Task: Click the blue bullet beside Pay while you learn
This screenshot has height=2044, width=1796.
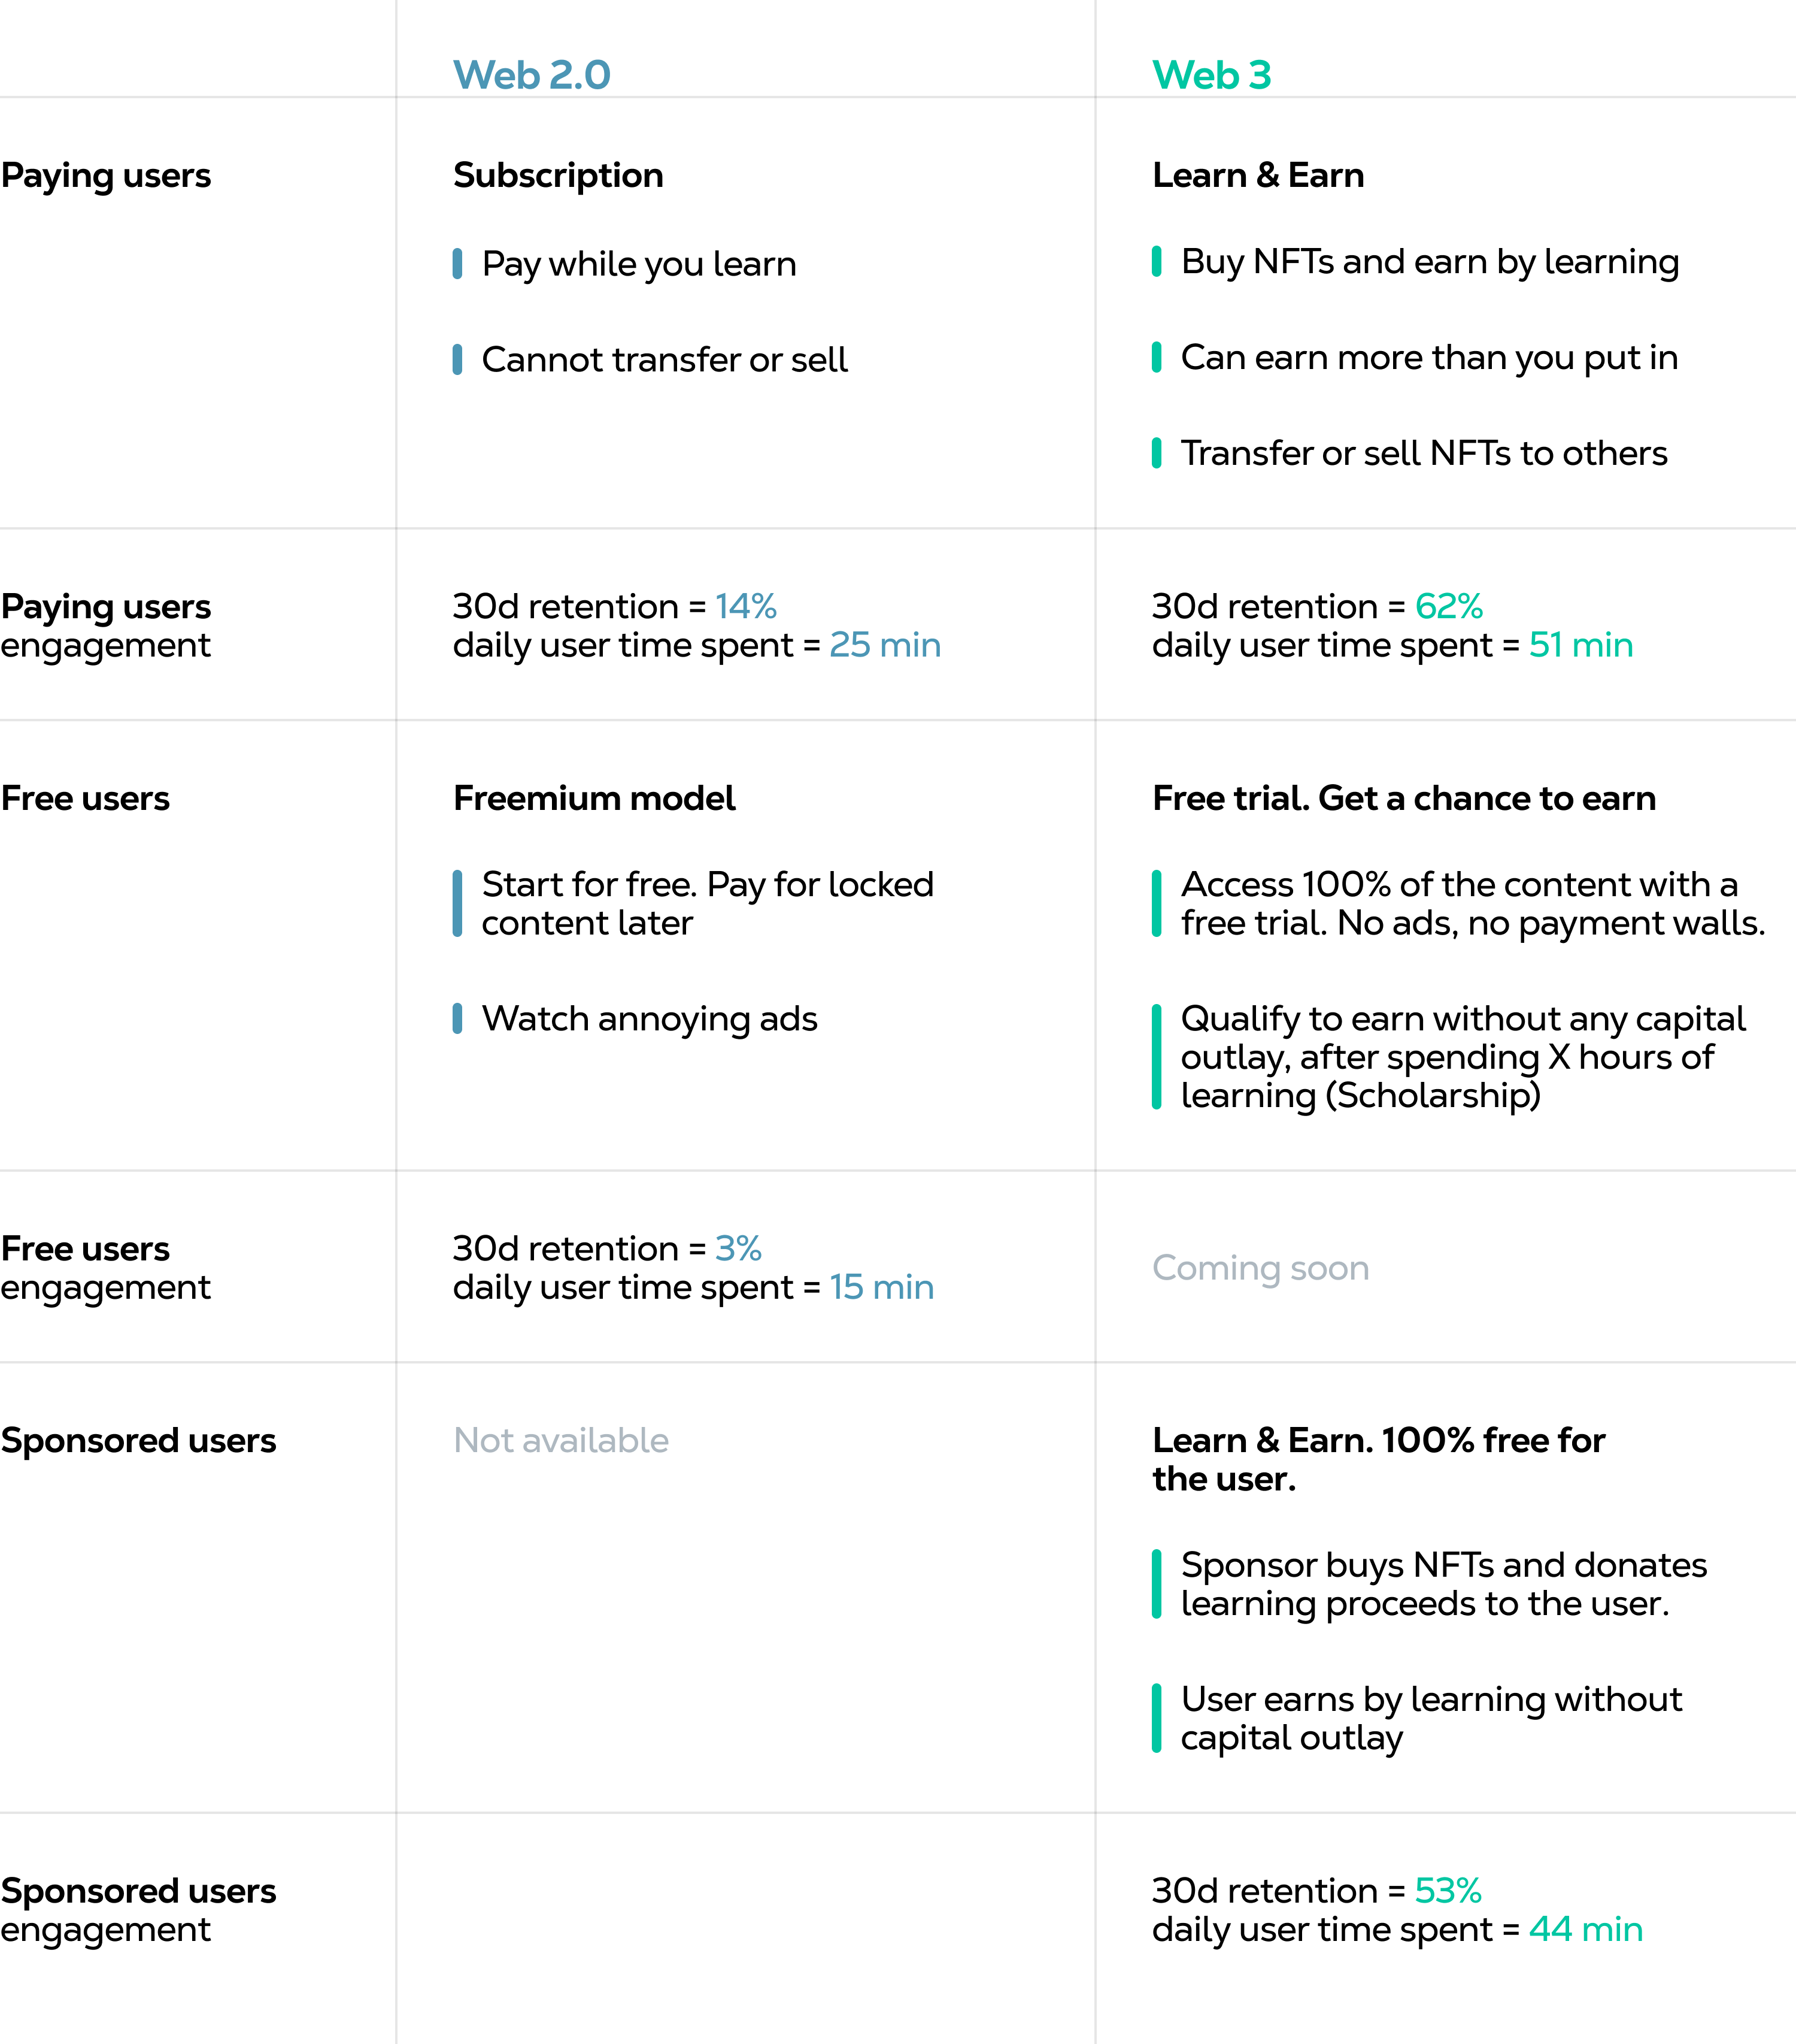Action: pos(457,264)
